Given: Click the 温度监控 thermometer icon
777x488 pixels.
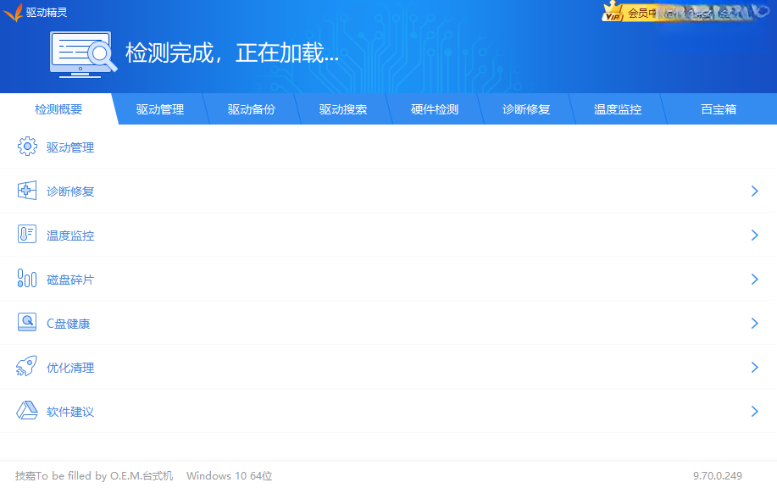Looking at the screenshot, I should [x=27, y=235].
